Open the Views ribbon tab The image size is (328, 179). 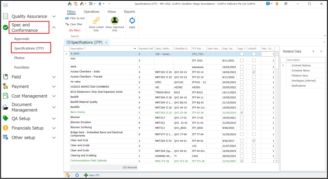click(112, 12)
